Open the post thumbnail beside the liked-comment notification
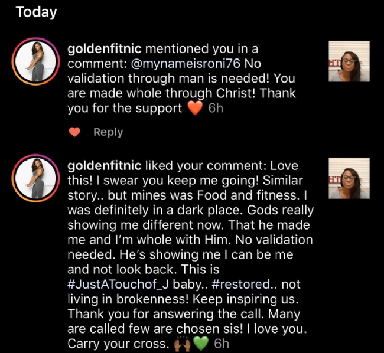The image size is (384, 353). [x=349, y=178]
